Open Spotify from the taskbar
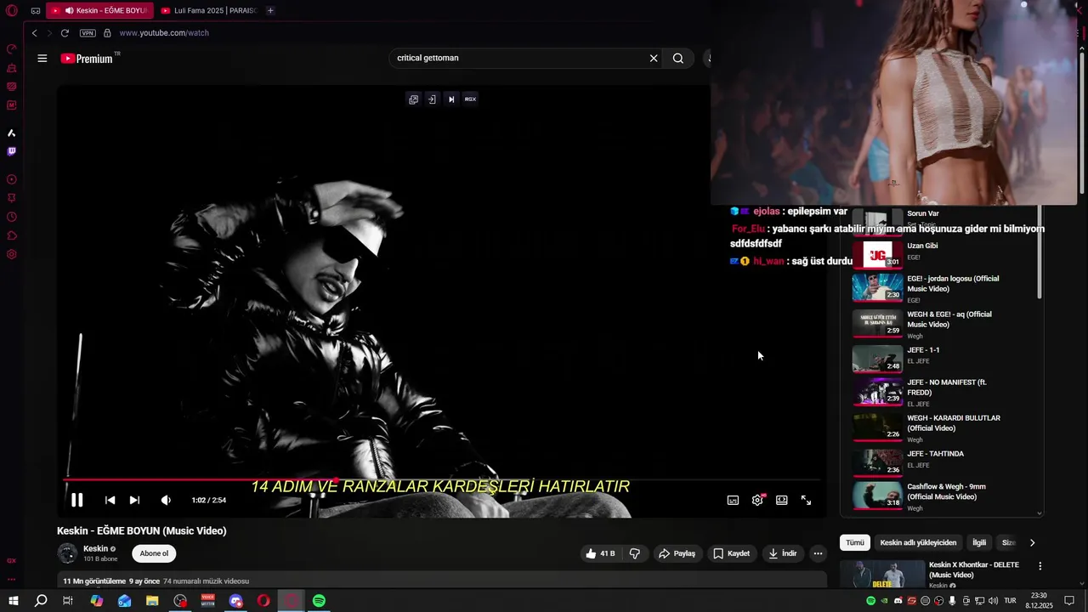 319,601
